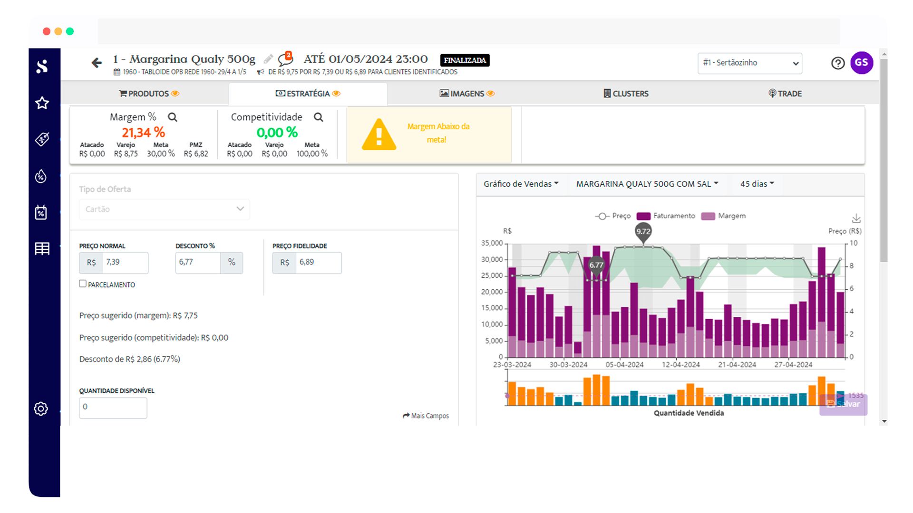
Task: Open the #1 - Sertãozinho store dropdown
Action: click(x=750, y=63)
